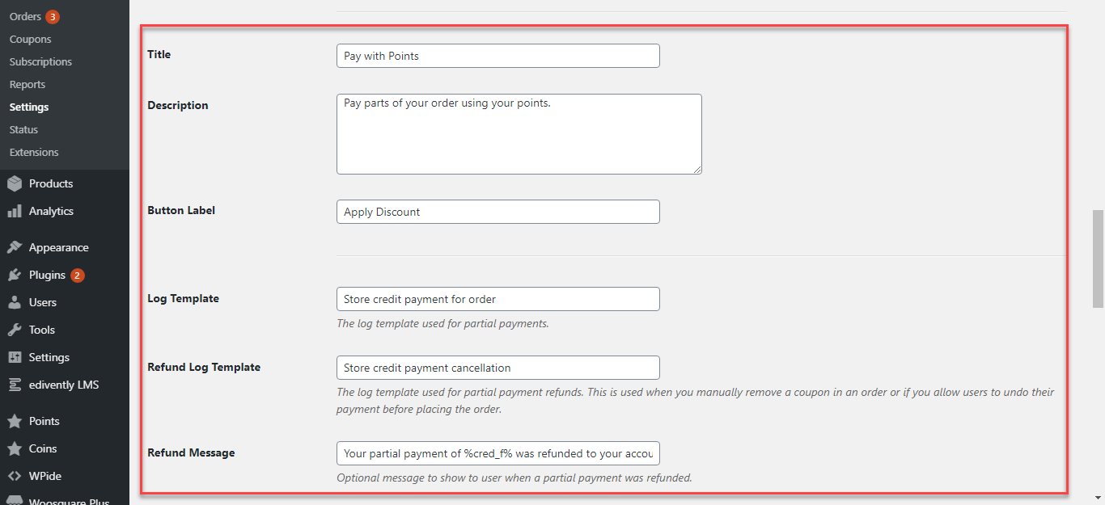Open the Subscriptions submenu item
Viewport: 1105px width, 505px height.
tap(40, 61)
